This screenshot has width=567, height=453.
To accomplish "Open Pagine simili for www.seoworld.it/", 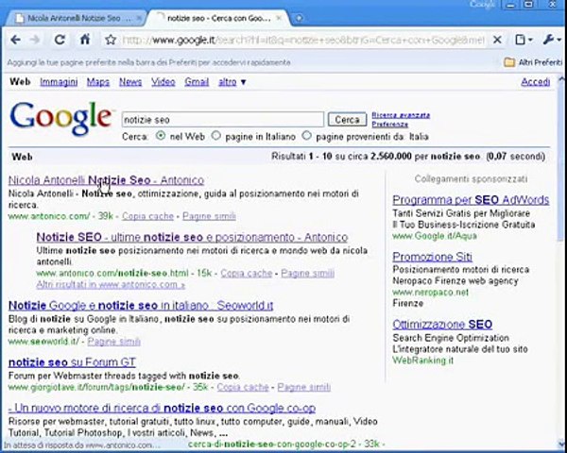I will 114,342.
